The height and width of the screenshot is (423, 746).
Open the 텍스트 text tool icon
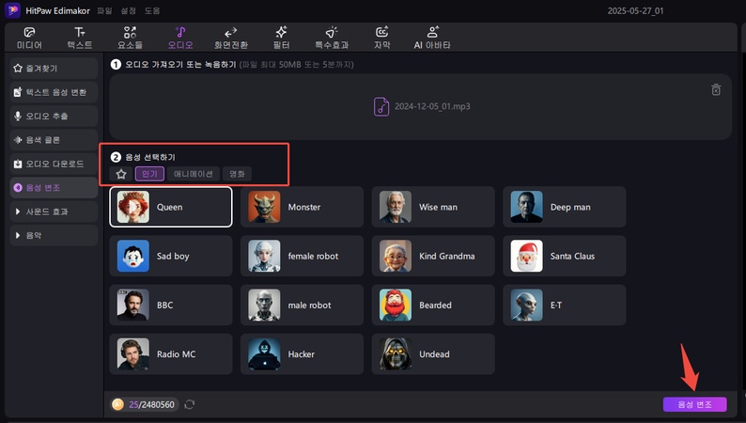80,32
